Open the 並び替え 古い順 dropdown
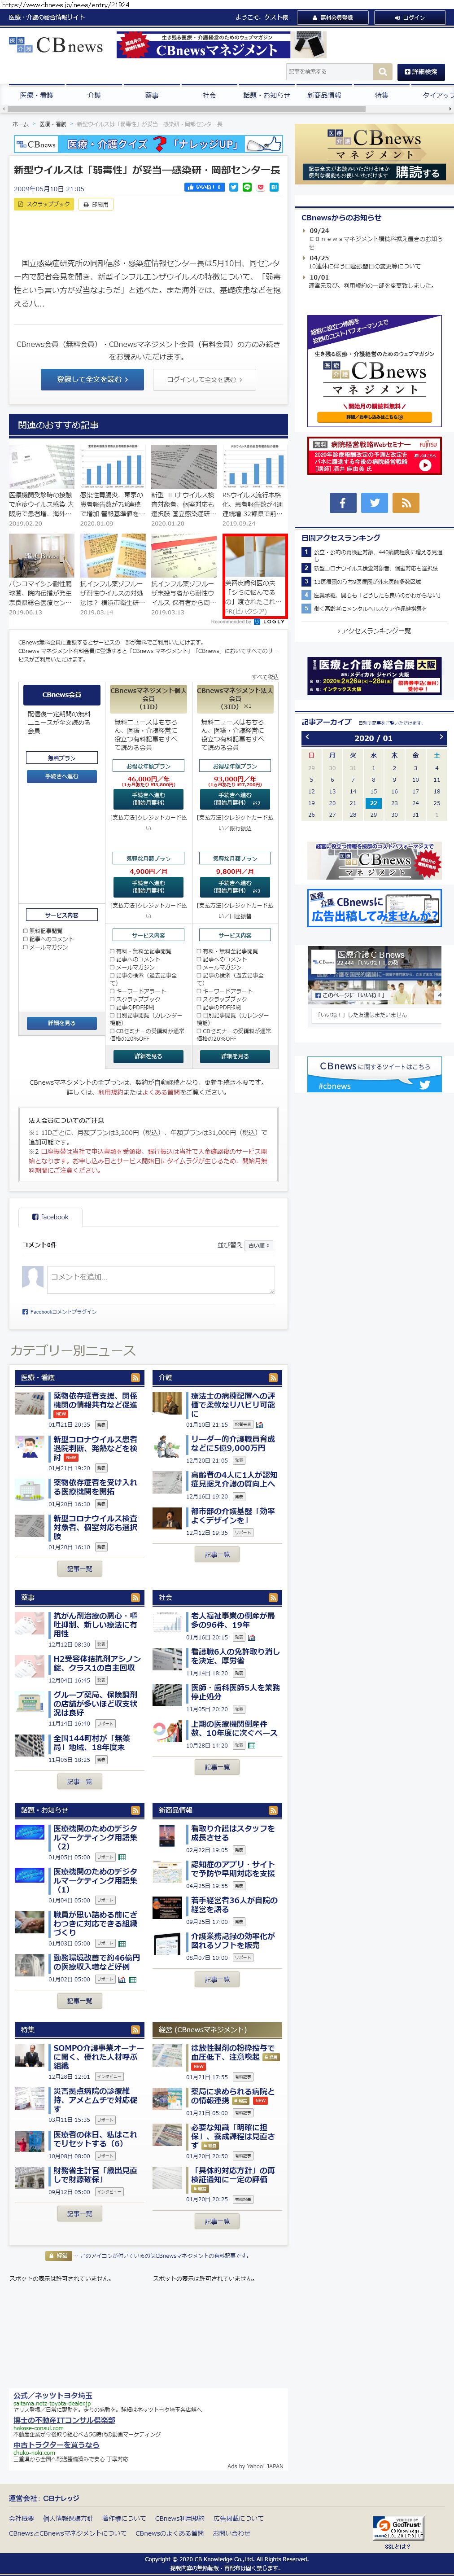454x2576 pixels. (259, 1245)
